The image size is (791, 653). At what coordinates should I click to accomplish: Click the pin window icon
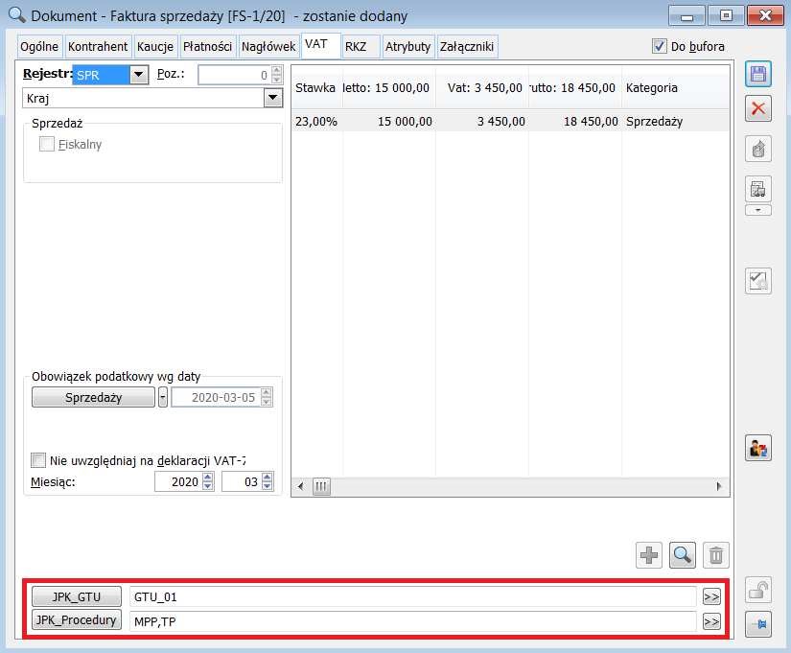point(757,623)
